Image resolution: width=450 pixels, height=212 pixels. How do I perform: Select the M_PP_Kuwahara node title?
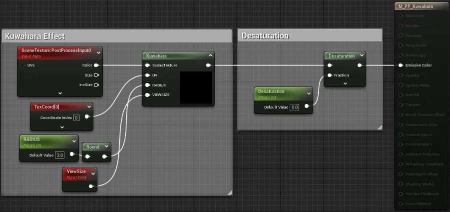[416, 6]
